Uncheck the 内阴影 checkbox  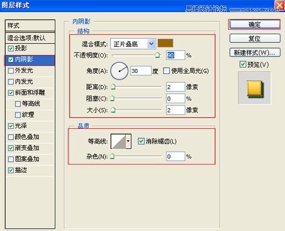[11, 60]
